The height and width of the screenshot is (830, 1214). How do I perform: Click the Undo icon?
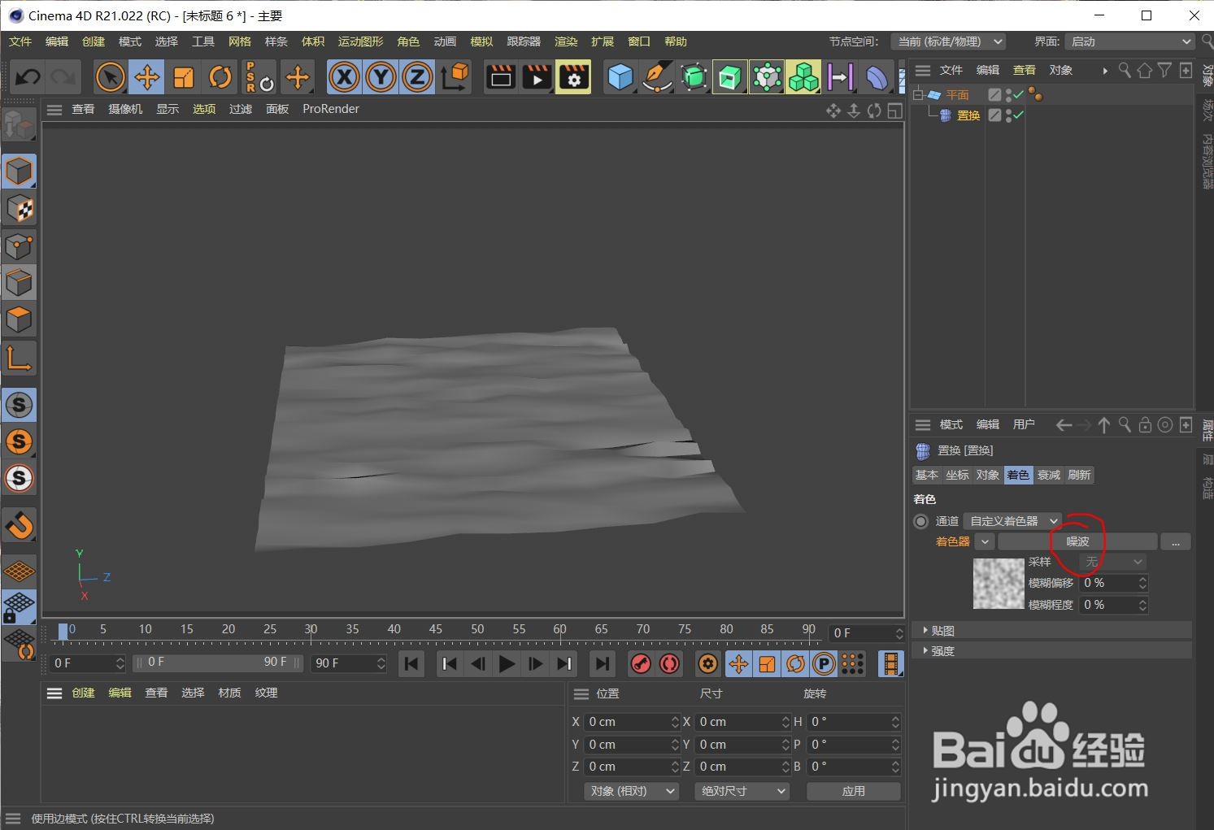point(27,76)
